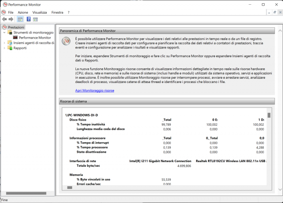
Task: Open the Azione menu
Action: pyautogui.click(x=23, y=12)
